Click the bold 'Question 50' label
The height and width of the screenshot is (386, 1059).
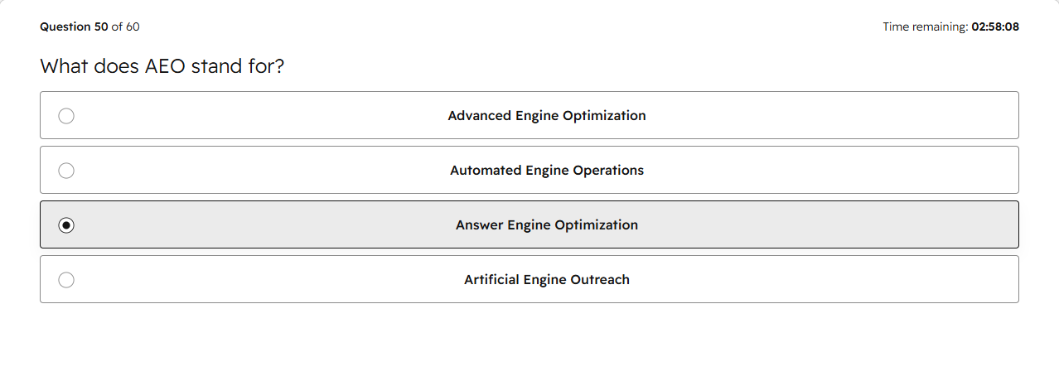coord(74,27)
